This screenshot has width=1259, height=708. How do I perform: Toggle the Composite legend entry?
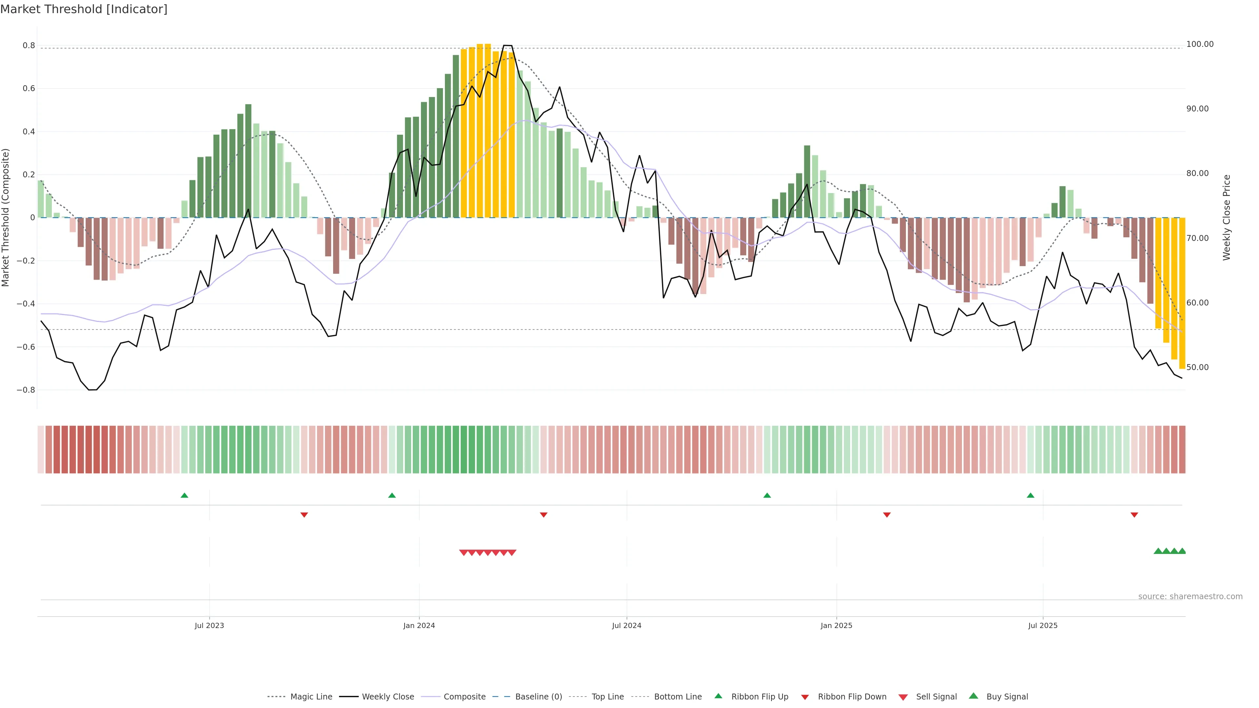point(464,697)
